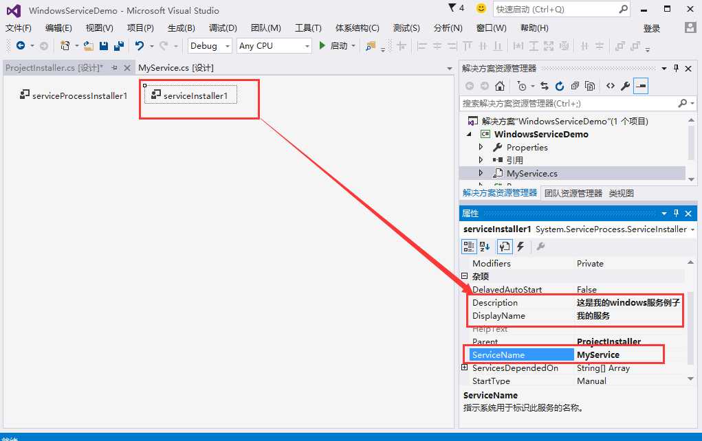Show the Properties page button

pos(505,247)
